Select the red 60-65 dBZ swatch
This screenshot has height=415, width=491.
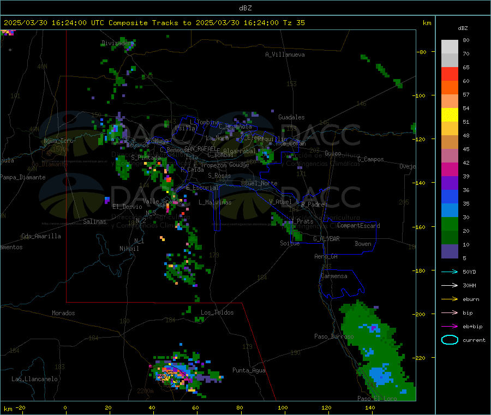pyautogui.click(x=450, y=74)
